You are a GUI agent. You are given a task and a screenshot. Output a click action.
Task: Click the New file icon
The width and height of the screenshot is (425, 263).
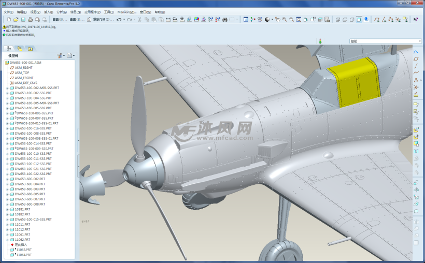click(9, 20)
